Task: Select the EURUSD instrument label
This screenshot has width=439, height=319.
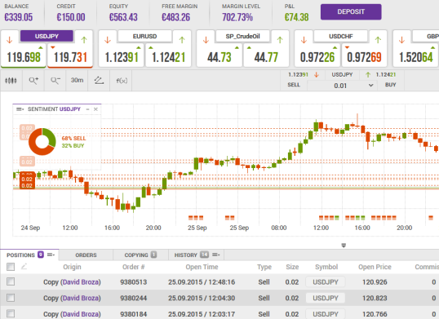Action: click(x=144, y=36)
